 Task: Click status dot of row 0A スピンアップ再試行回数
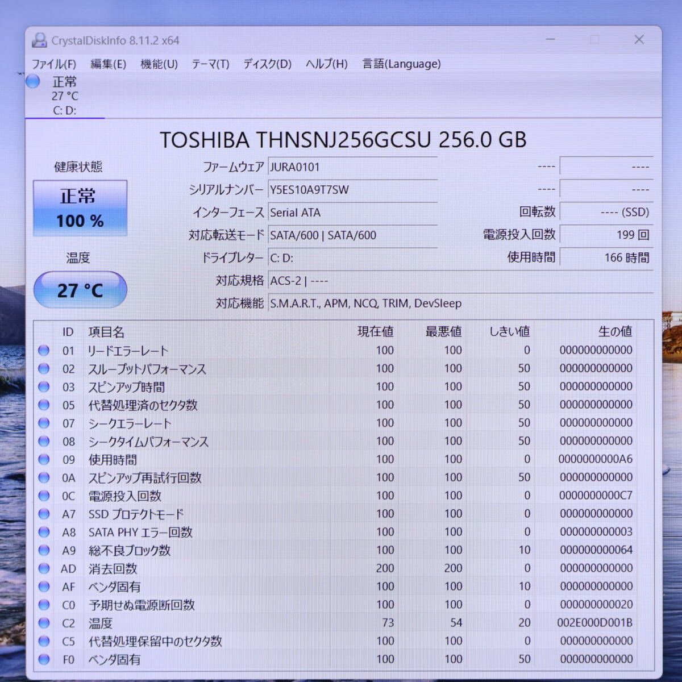coord(44,478)
